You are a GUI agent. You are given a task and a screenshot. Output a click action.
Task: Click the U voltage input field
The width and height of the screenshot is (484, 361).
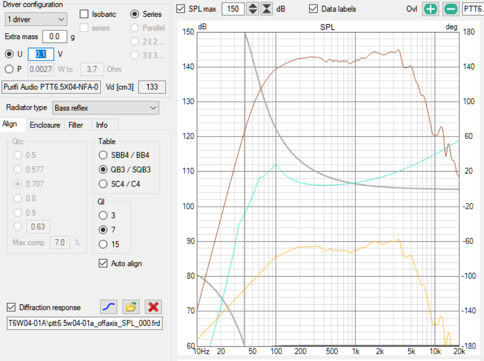tap(41, 54)
